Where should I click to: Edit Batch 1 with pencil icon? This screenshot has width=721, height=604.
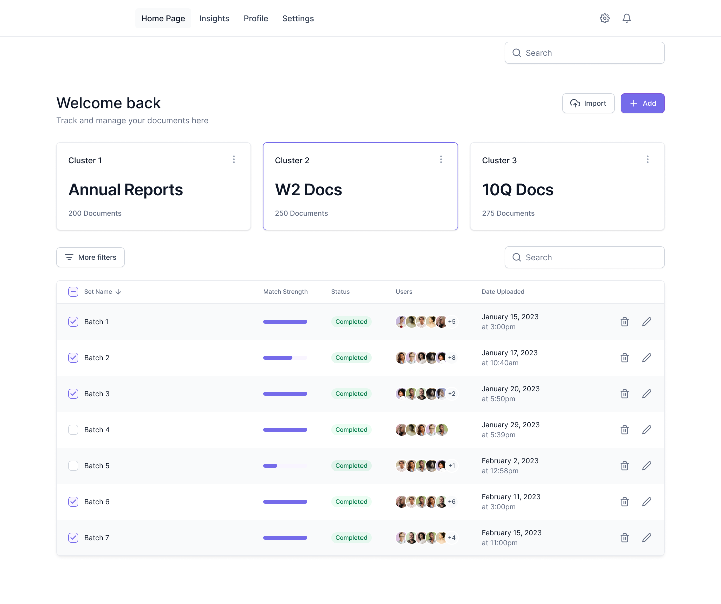coord(647,322)
